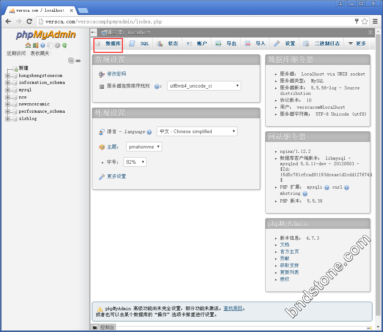Hide navigation panel with left arrow
The image size is (383, 332).
(93, 32)
